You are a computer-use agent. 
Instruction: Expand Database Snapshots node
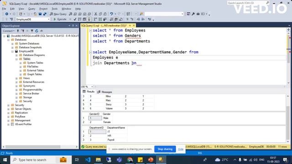pos(12,47)
